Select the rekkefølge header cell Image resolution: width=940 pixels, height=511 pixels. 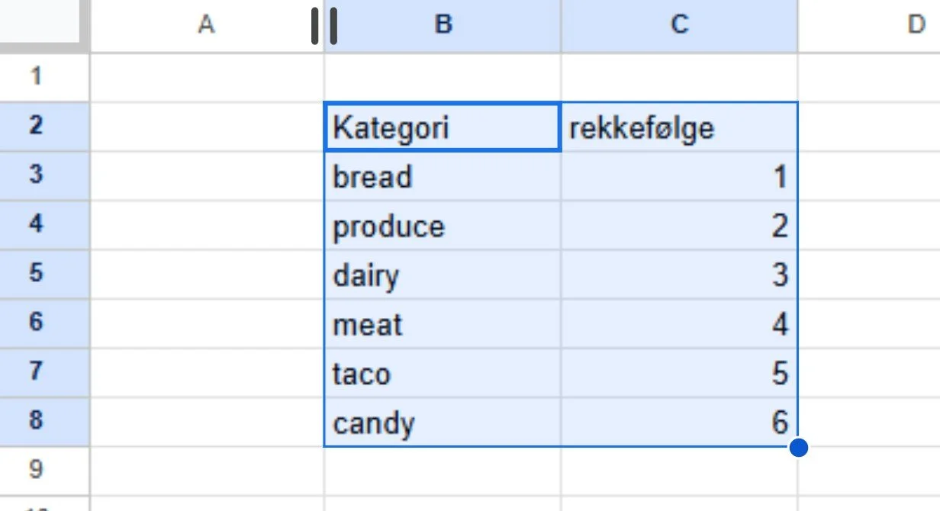pos(679,127)
